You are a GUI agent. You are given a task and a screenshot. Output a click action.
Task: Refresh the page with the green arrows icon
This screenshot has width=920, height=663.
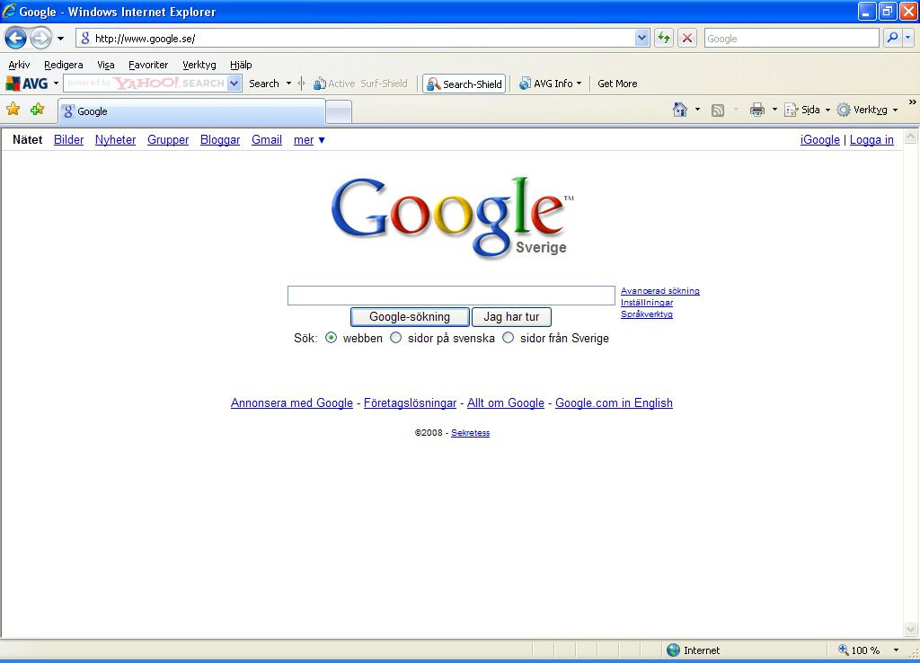coord(664,38)
